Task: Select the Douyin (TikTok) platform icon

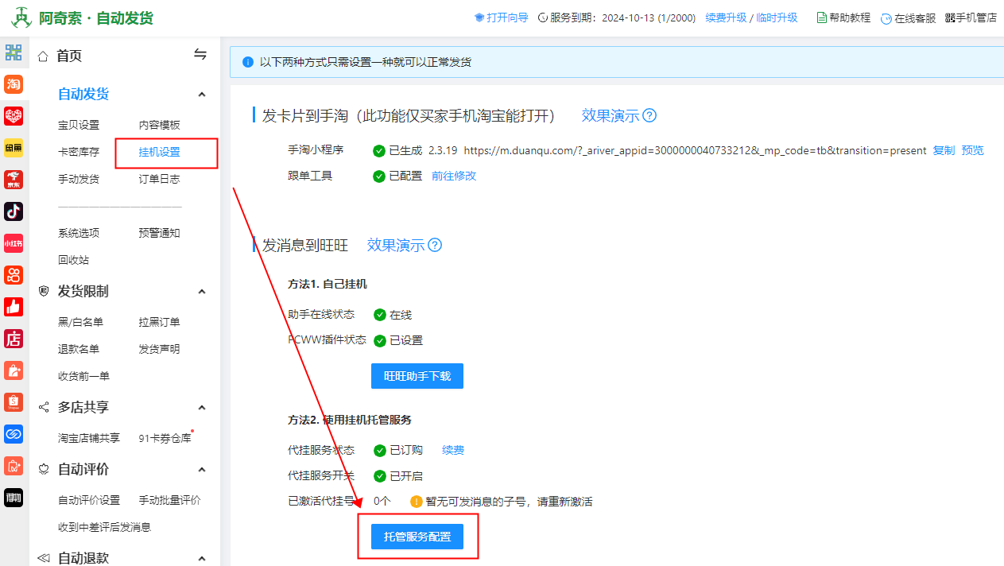Action: [x=14, y=211]
